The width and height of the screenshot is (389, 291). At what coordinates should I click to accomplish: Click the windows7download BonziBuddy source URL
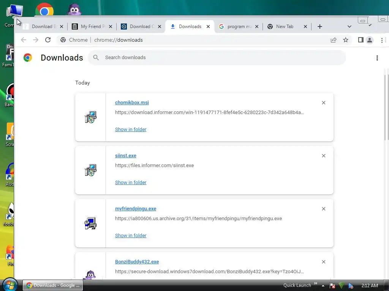(x=209, y=271)
